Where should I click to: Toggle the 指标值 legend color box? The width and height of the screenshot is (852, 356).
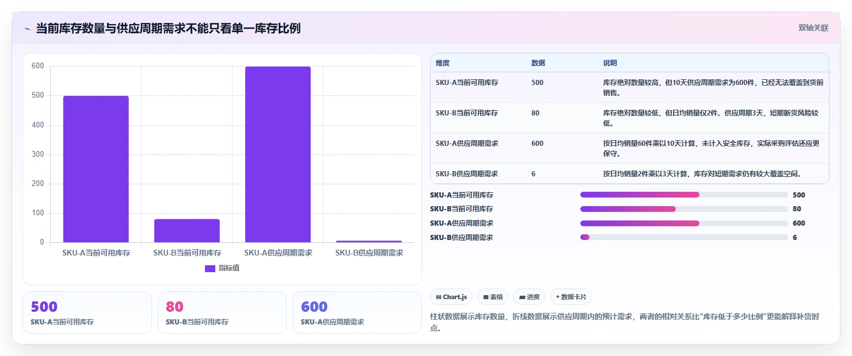(x=210, y=268)
